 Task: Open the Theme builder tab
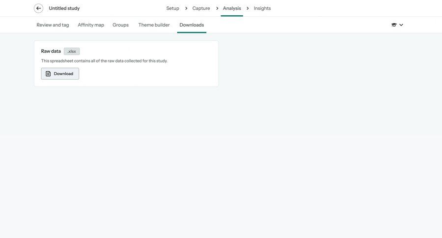(154, 25)
